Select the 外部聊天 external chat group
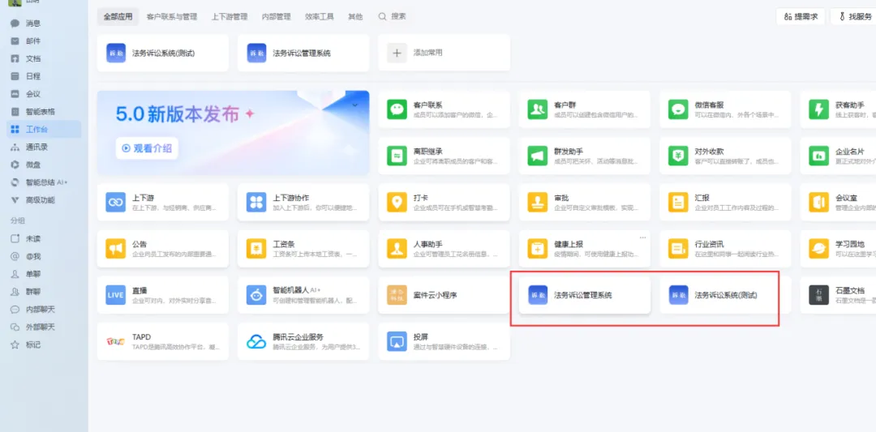The height and width of the screenshot is (432, 876). pyautogui.click(x=33, y=327)
